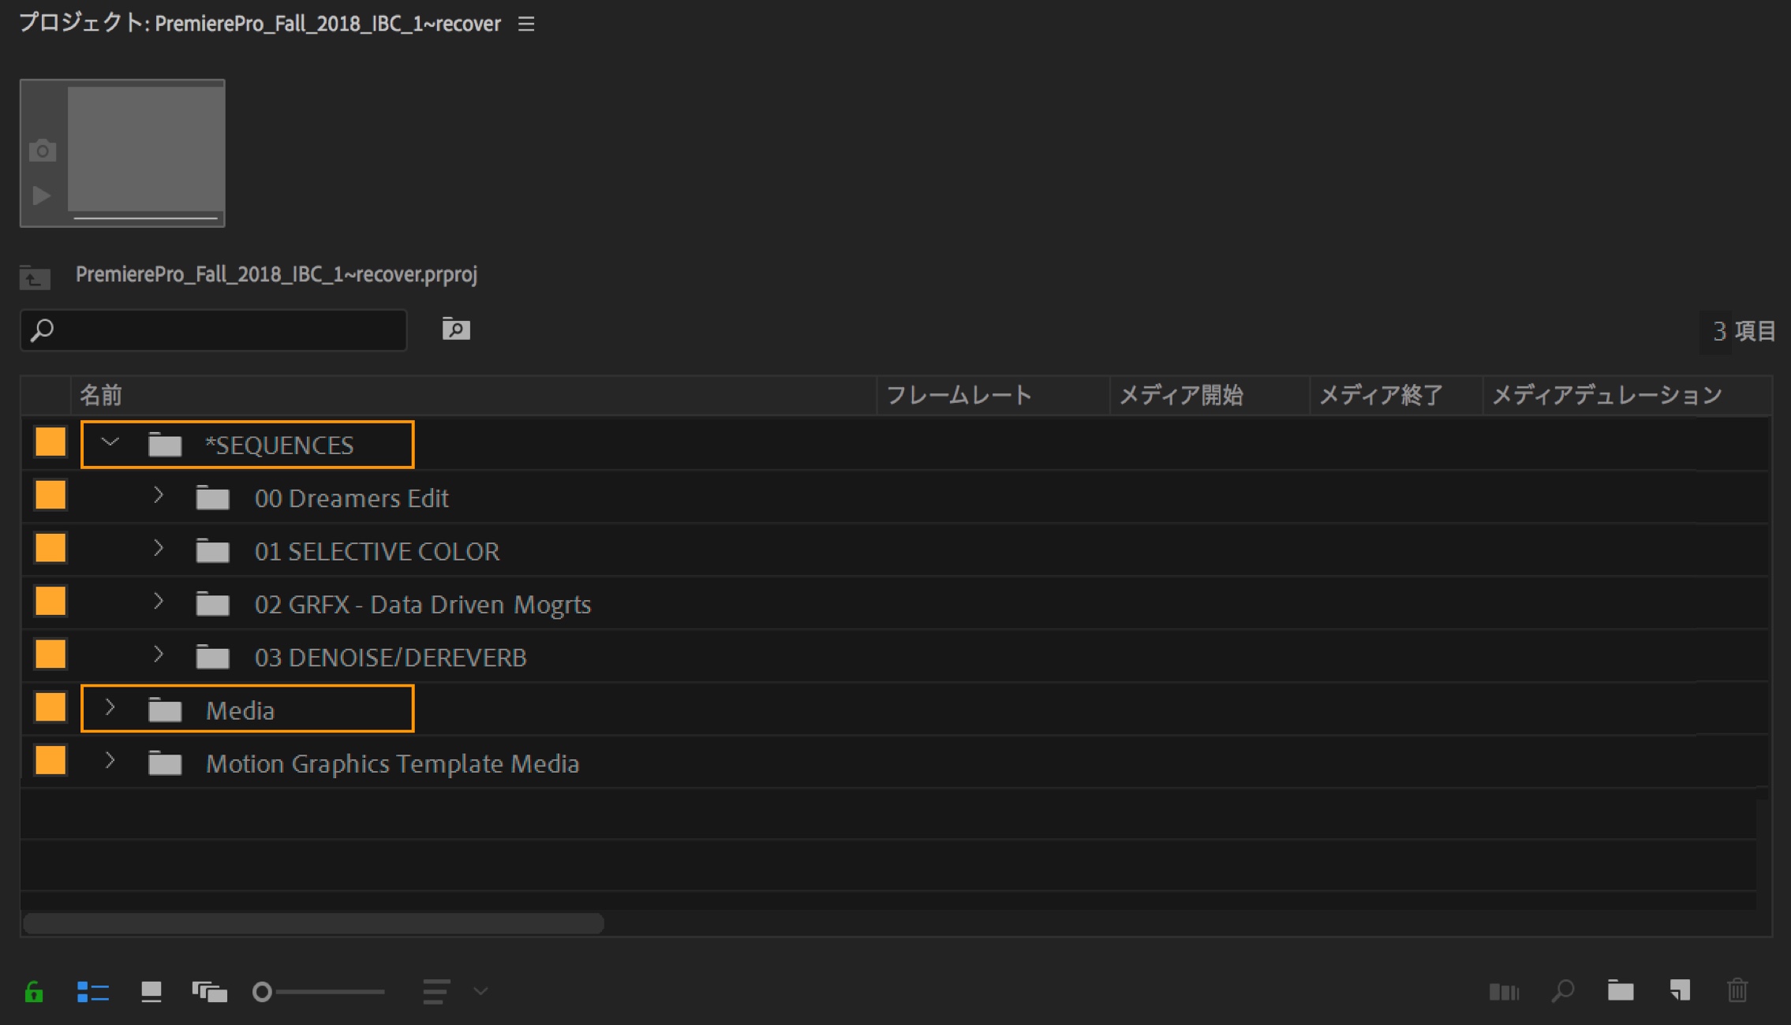
Task: Click label swatch for 01 SELECTIVE COLOR
Action: (x=50, y=549)
